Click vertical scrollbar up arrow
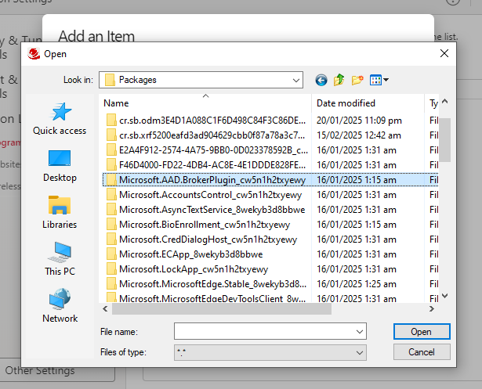The image size is (482, 389). (445, 101)
